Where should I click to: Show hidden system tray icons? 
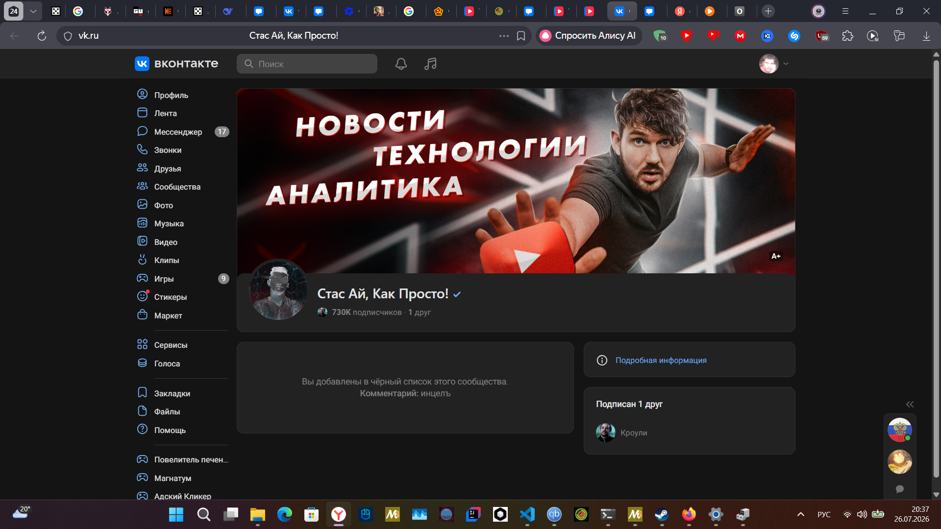tap(800, 514)
